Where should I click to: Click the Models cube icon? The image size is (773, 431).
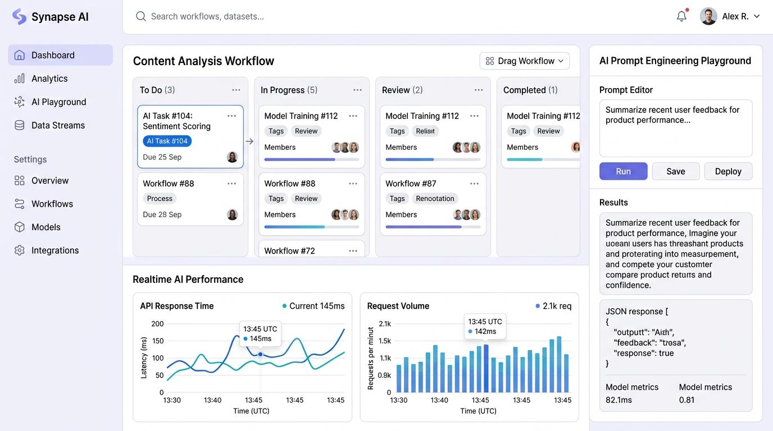point(20,227)
